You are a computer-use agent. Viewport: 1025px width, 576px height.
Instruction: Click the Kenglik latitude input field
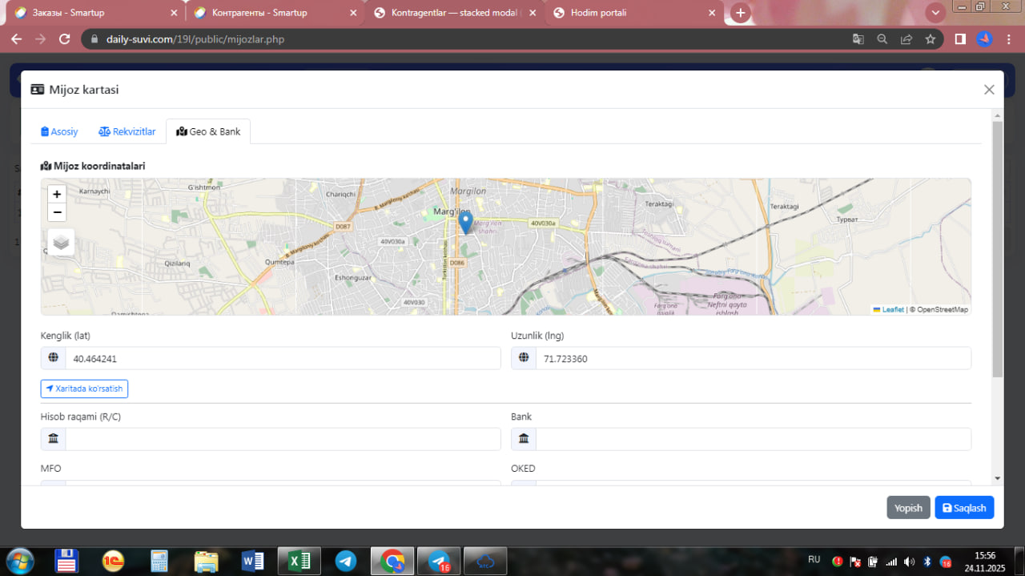tap(282, 358)
